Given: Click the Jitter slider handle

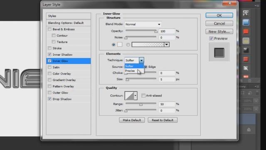Looking at the screenshot, I should tap(126, 111).
